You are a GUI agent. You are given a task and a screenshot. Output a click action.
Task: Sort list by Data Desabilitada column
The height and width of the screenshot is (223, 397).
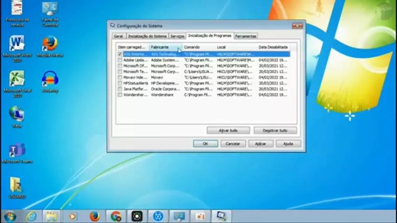[x=273, y=47]
